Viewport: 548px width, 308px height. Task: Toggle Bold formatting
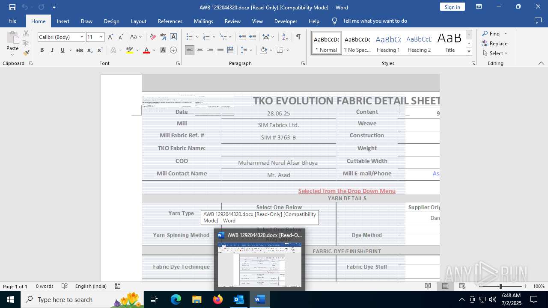coord(42,50)
